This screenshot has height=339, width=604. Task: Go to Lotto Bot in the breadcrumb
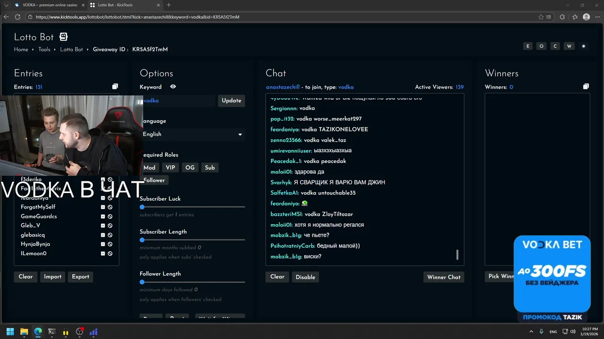(x=71, y=49)
